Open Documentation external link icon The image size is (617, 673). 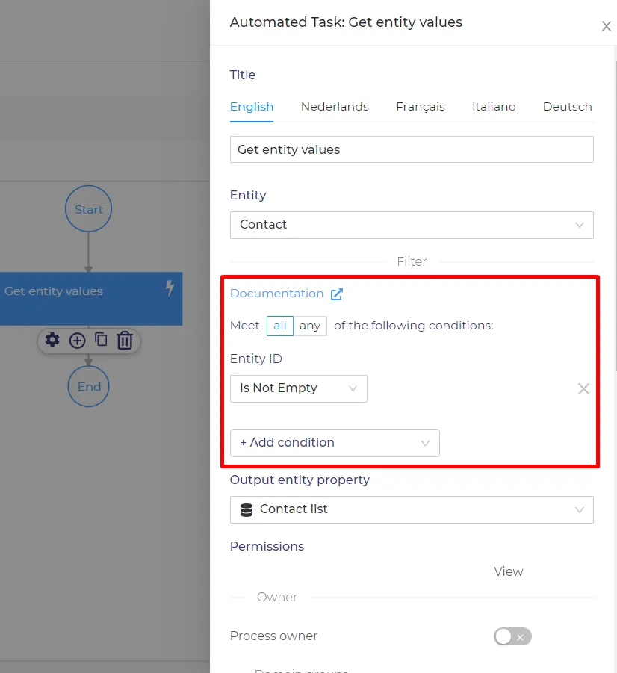tap(337, 294)
